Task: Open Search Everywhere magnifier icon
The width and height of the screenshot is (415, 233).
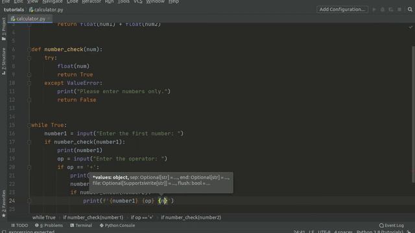Action: 410,10
